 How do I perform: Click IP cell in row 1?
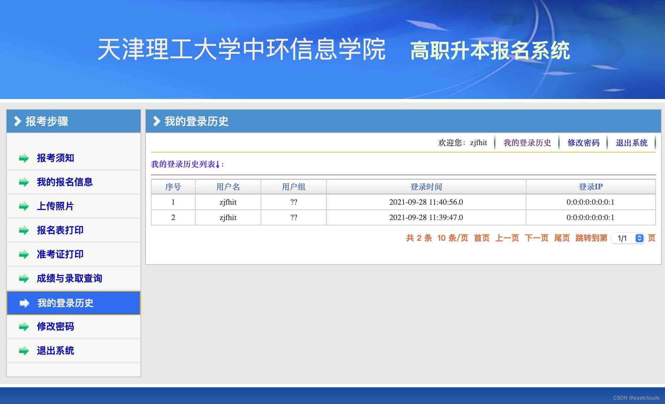pyautogui.click(x=591, y=202)
